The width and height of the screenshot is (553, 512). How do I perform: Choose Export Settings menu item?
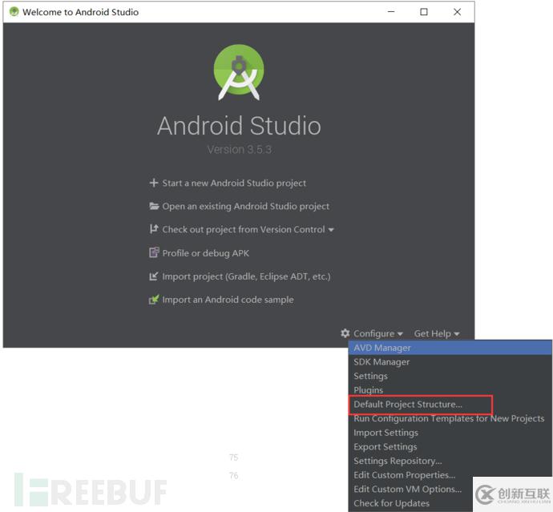450,447
